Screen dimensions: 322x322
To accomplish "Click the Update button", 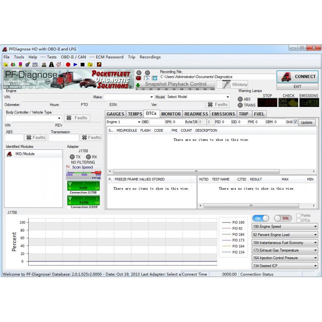I will pyautogui.click(x=307, y=122).
